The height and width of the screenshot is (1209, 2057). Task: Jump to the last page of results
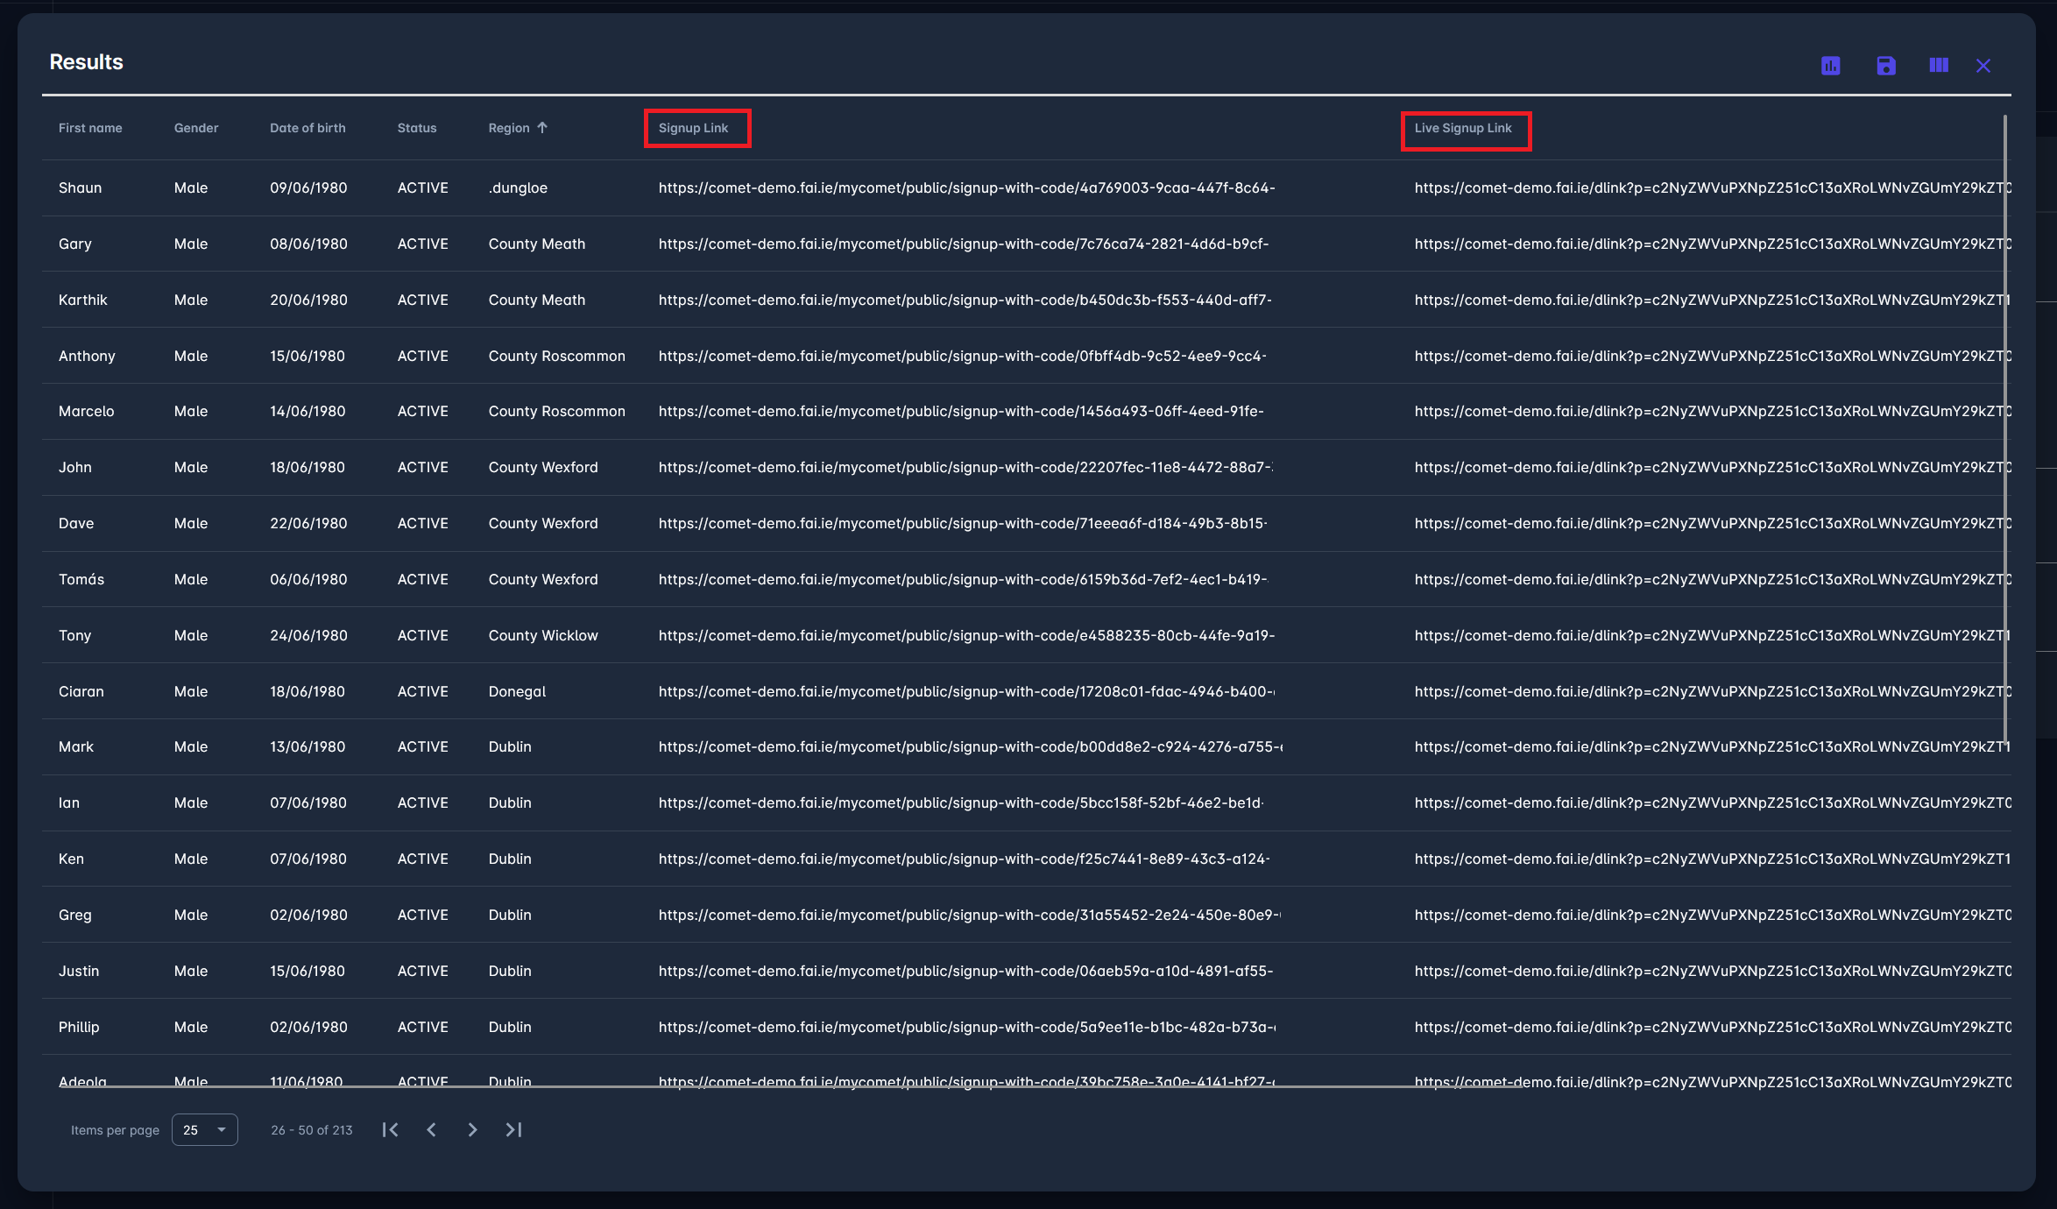pyautogui.click(x=513, y=1129)
